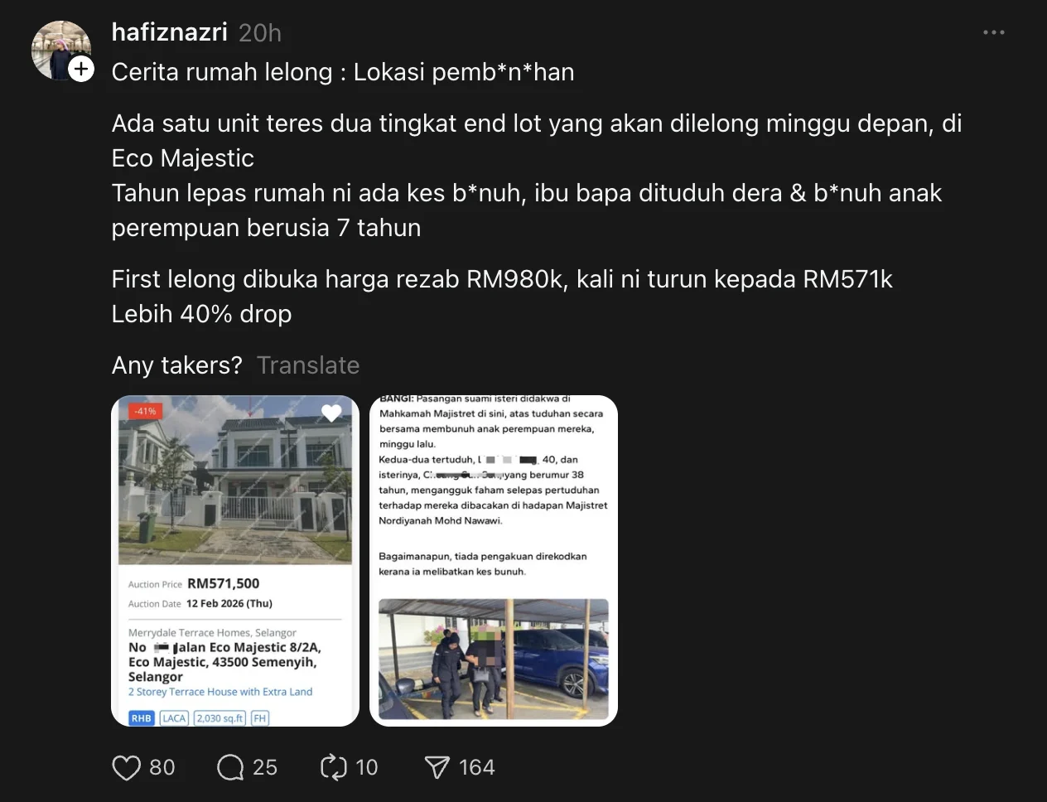Share the post with the paper plane icon
The width and height of the screenshot is (1047, 802).
click(x=437, y=767)
